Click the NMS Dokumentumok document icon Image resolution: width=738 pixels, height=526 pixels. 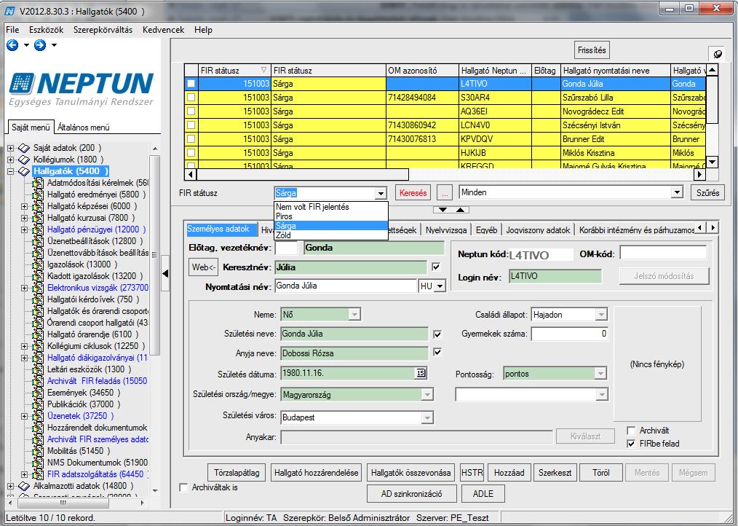(x=38, y=463)
